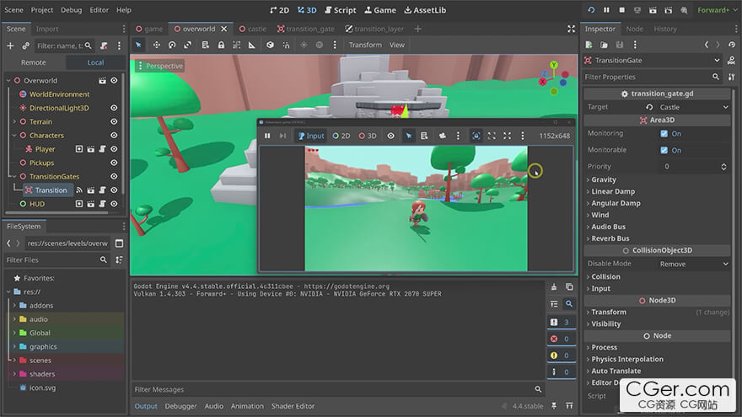
Task: Lock the selected node icon
Action: 221,45
